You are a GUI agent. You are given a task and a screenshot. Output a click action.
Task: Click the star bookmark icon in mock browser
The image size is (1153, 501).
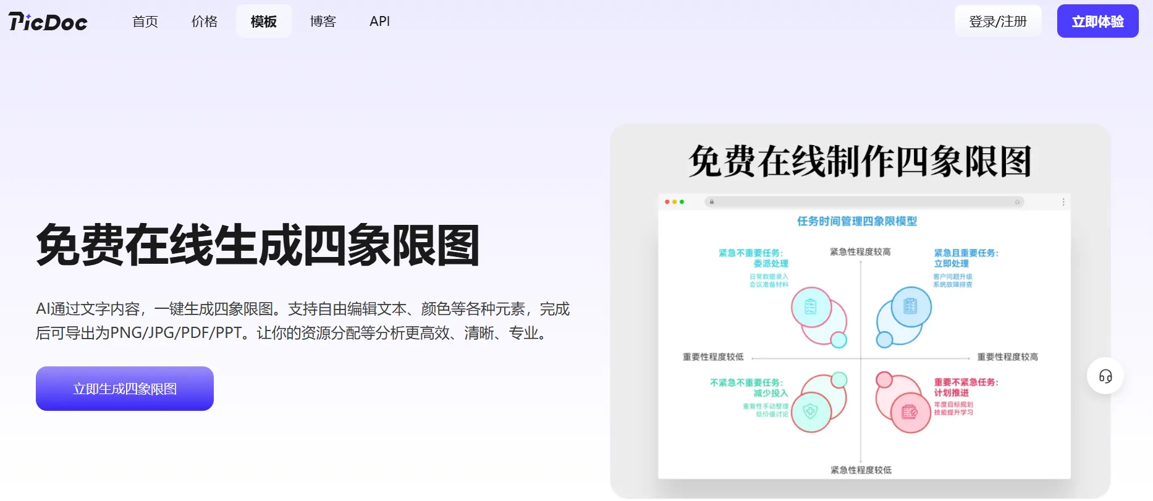(x=1017, y=202)
